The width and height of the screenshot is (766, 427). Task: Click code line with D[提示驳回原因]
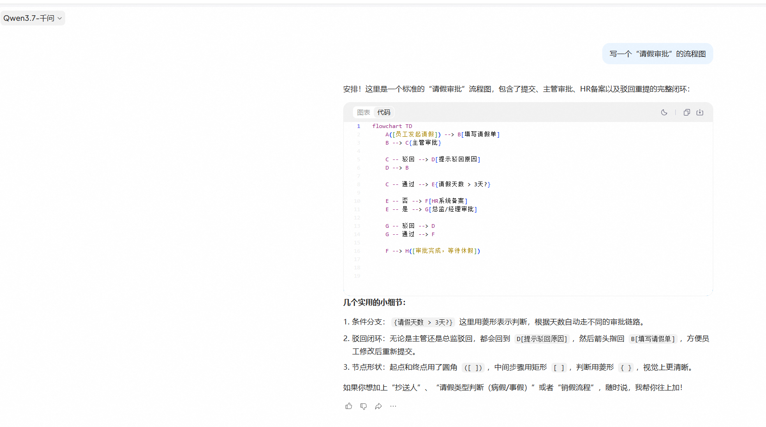click(433, 159)
